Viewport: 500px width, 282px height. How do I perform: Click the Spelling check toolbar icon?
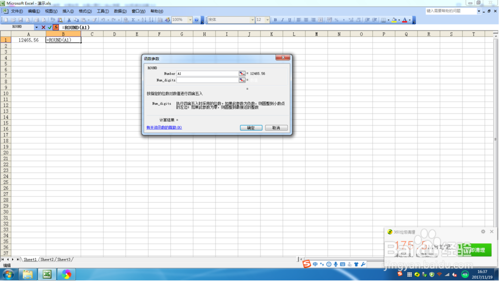(52, 20)
